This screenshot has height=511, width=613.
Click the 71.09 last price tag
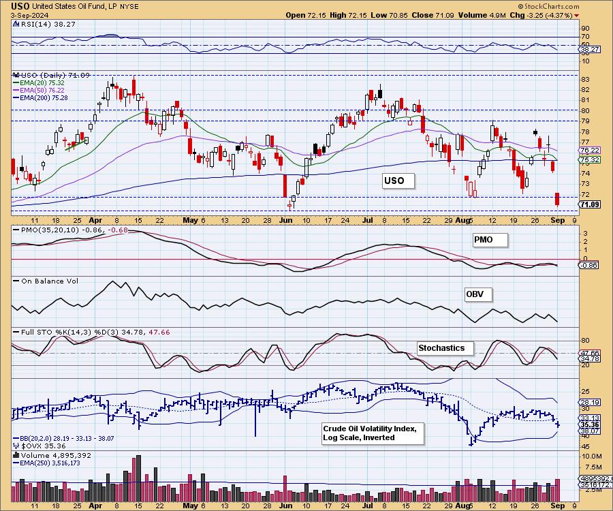point(590,204)
